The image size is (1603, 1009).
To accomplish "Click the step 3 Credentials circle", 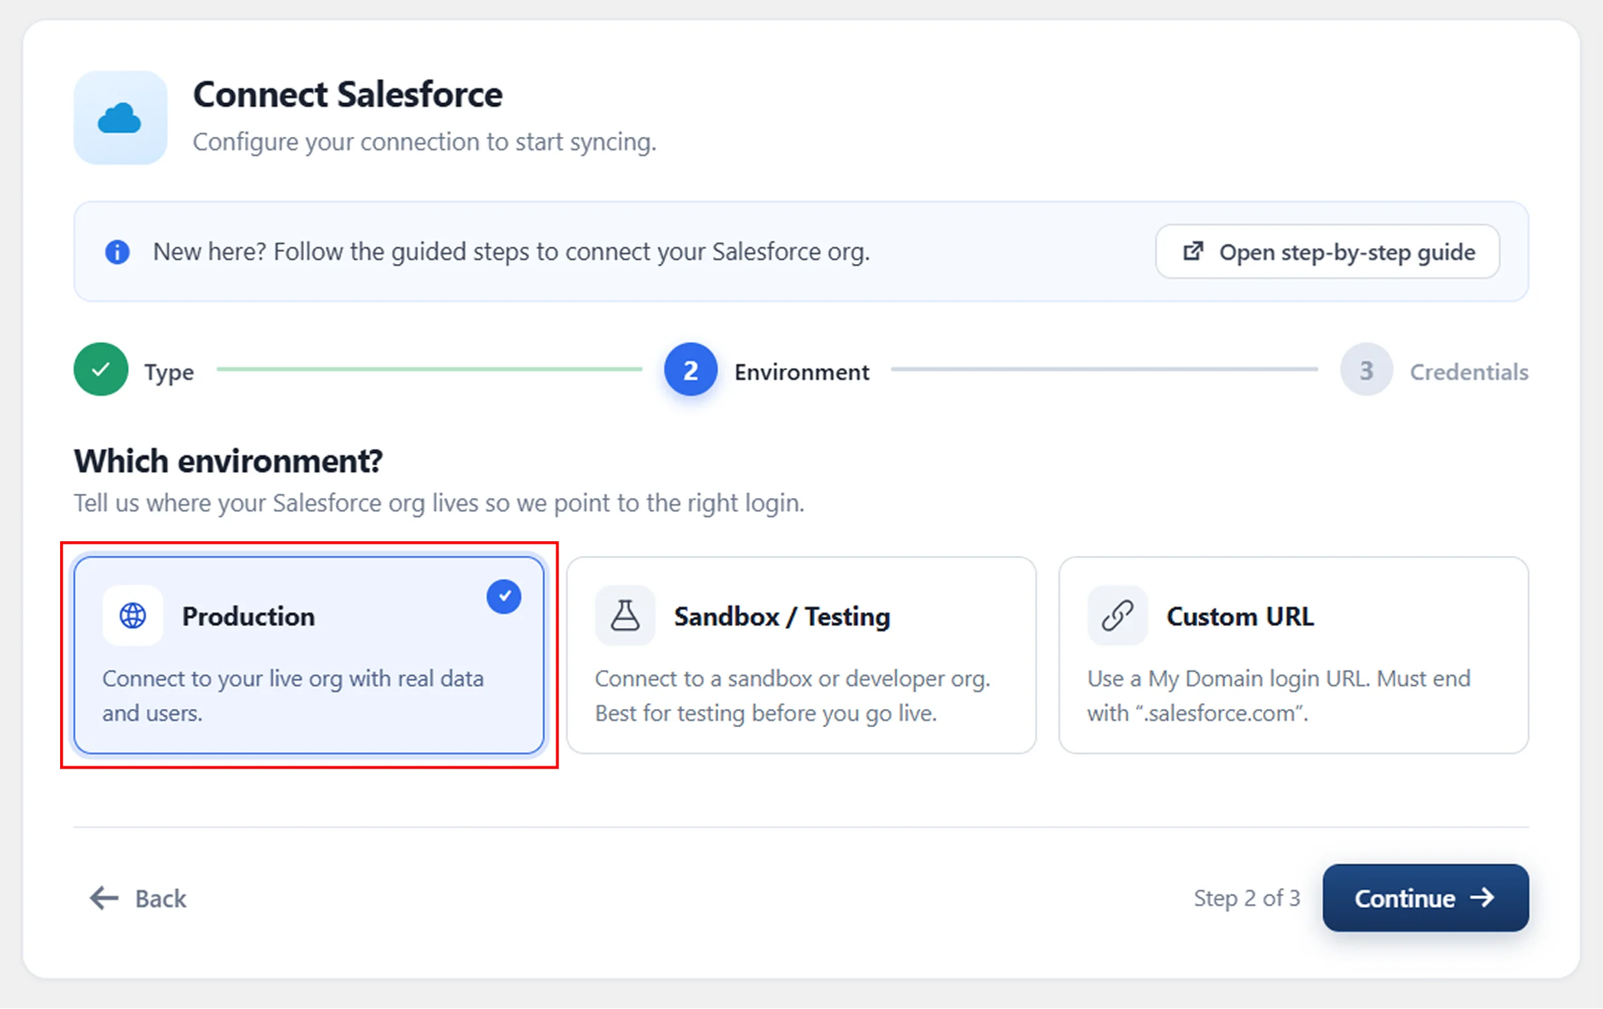I will [x=1367, y=370].
